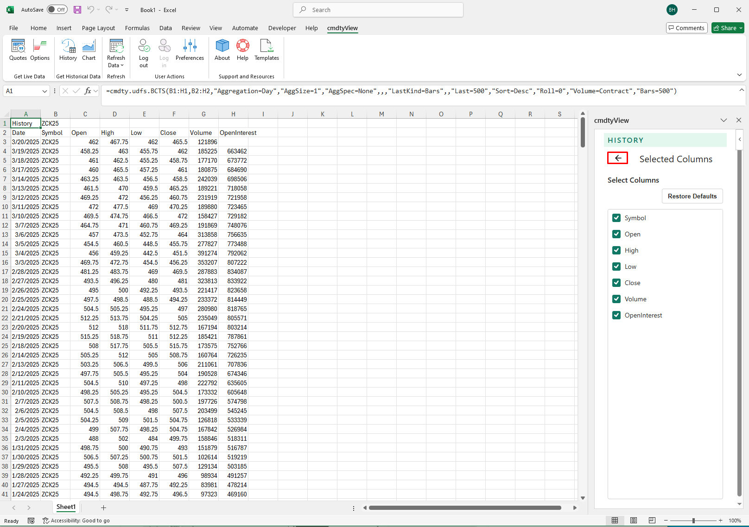Open the Templates icon
The height and width of the screenshot is (527, 749).
coord(267,50)
